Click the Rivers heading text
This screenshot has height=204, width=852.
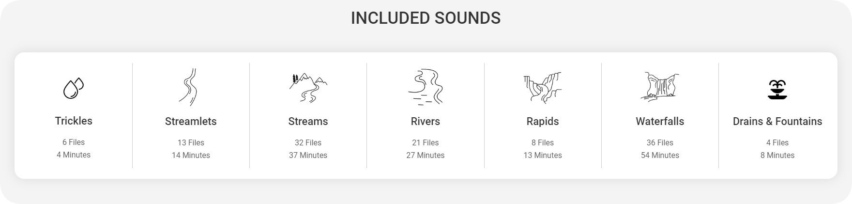point(425,121)
